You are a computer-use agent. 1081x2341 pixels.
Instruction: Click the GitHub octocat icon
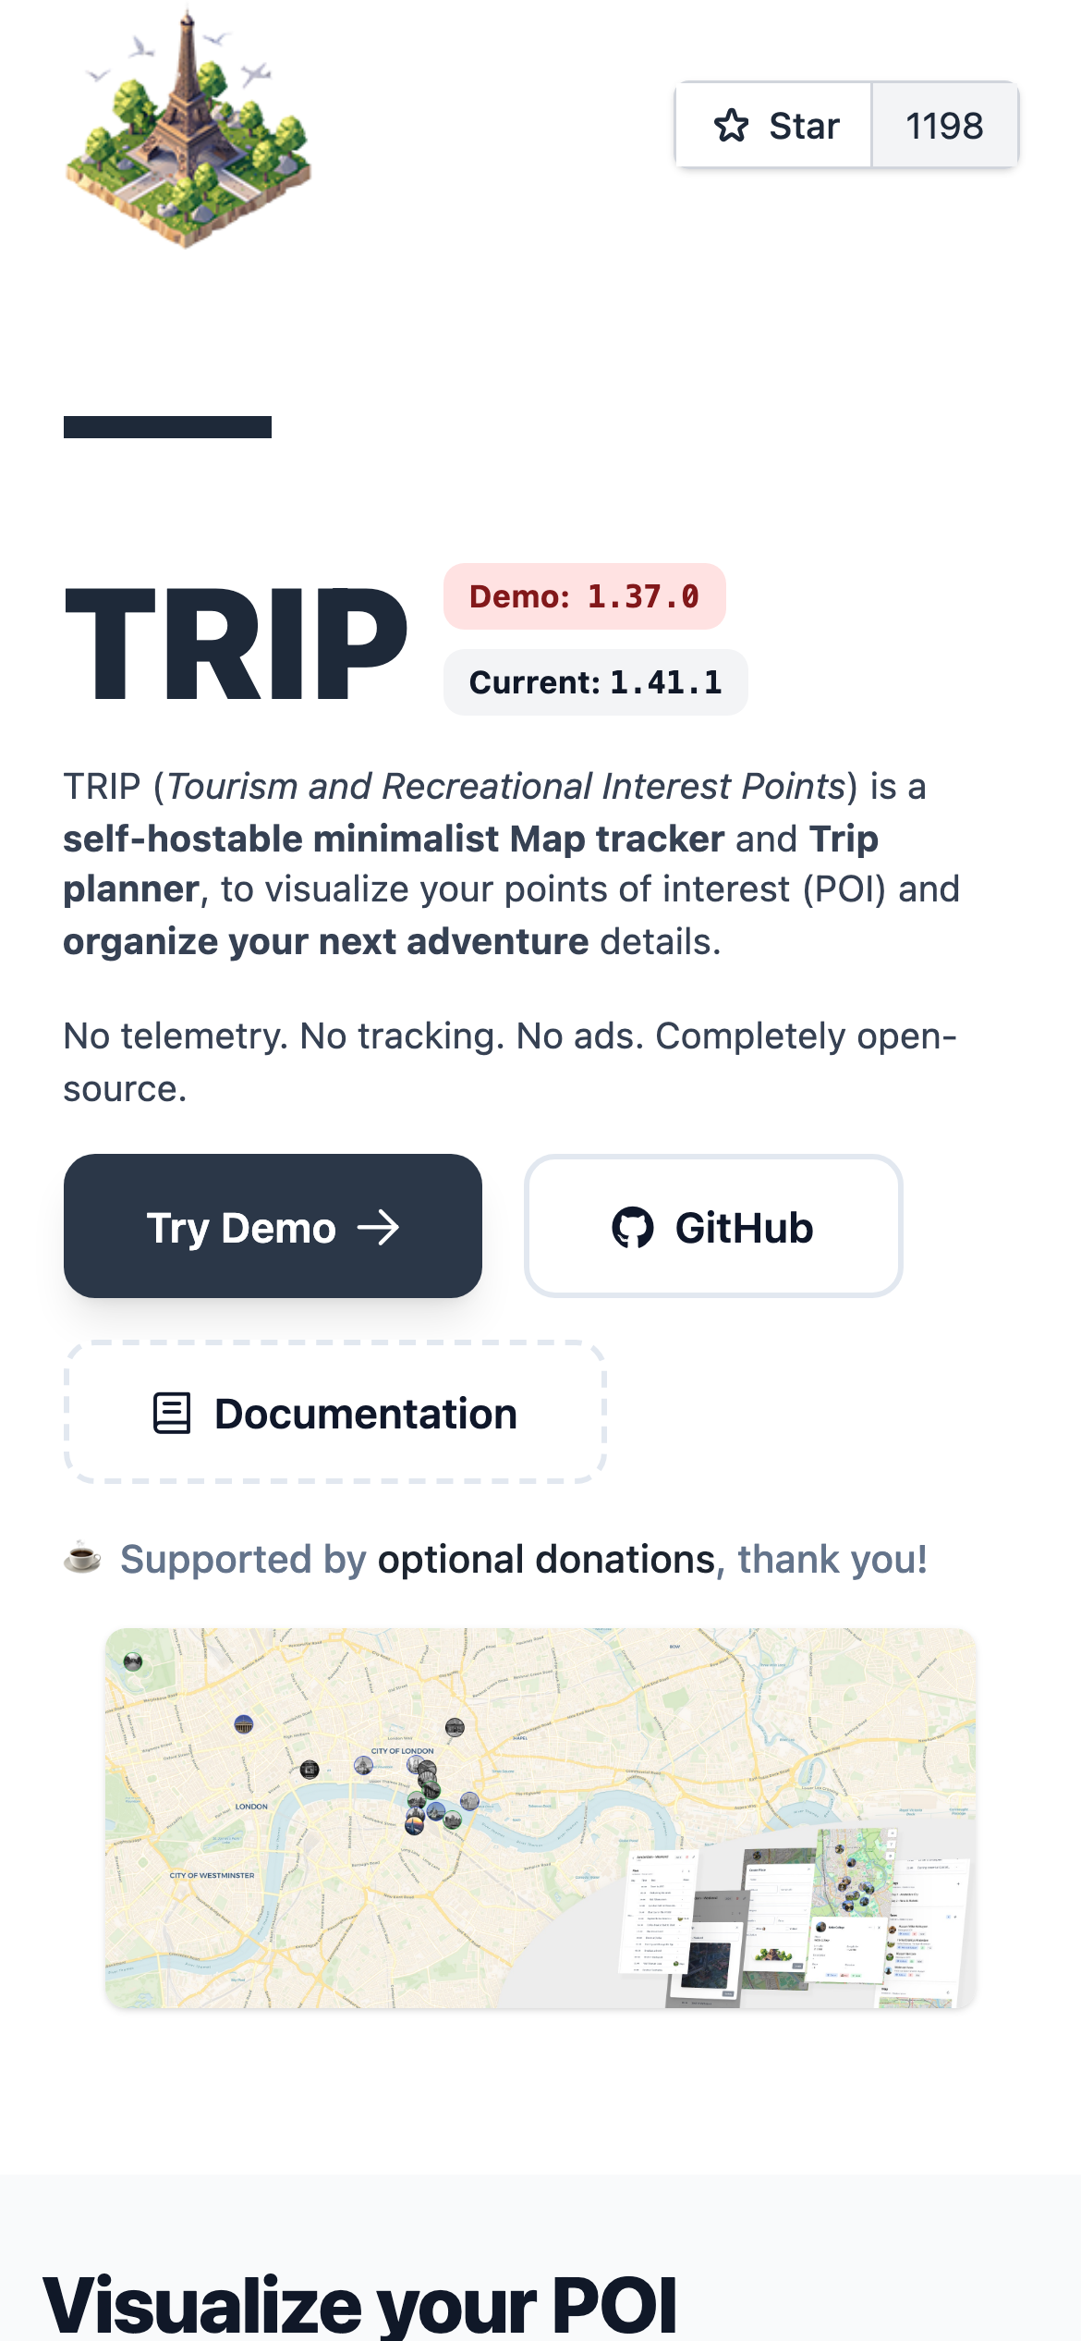coord(633,1228)
